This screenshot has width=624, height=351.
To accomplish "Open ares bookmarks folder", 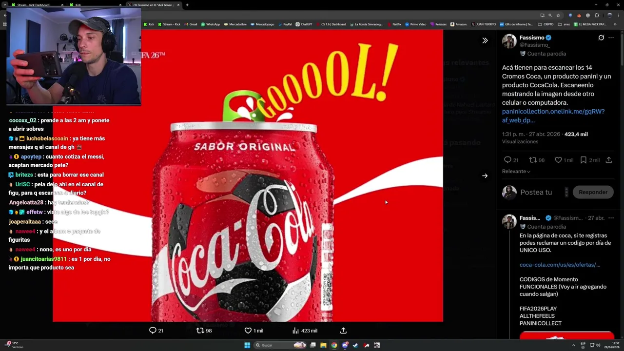I will coord(564,24).
